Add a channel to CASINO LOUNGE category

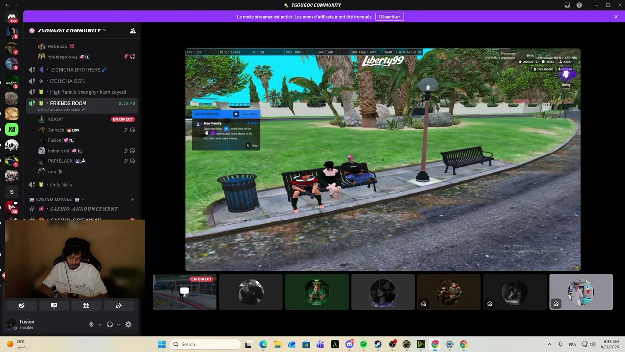tap(132, 199)
